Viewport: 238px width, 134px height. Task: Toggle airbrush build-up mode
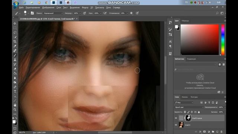click(105, 13)
